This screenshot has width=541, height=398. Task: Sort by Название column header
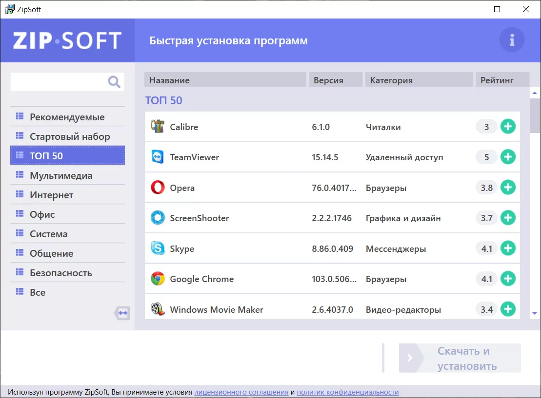point(225,80)
